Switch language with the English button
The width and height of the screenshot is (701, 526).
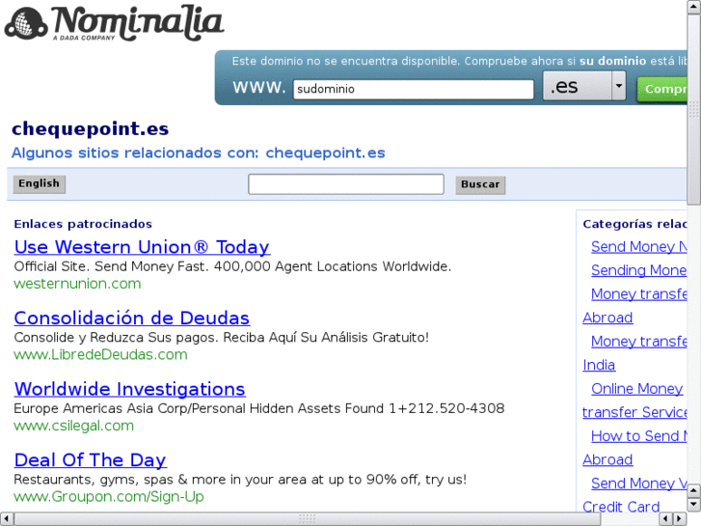[40, 184]
